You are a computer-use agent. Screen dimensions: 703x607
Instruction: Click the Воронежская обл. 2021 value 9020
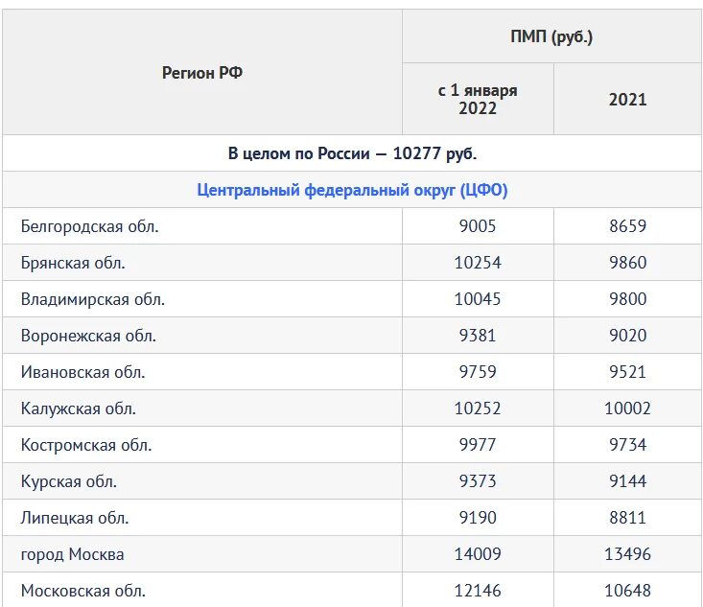click(x=627, y=336)
